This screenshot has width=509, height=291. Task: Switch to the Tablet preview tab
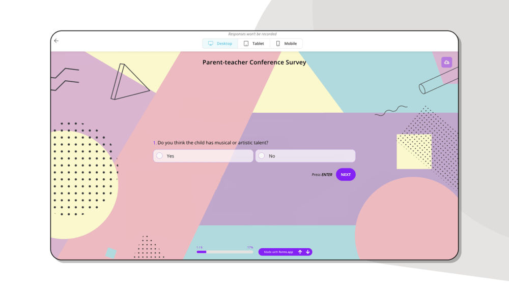[x=254, y=44]
